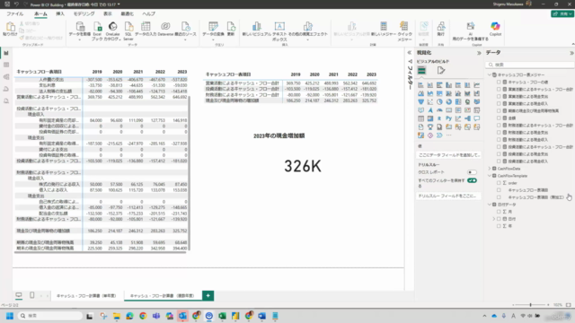Collapse the Data pane chevron

(x=571, y=53)
